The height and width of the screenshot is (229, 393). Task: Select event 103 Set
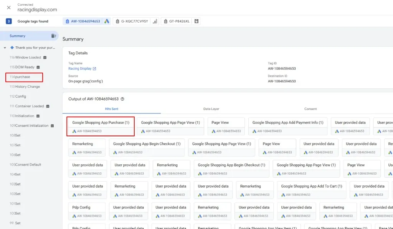[15, 184]
